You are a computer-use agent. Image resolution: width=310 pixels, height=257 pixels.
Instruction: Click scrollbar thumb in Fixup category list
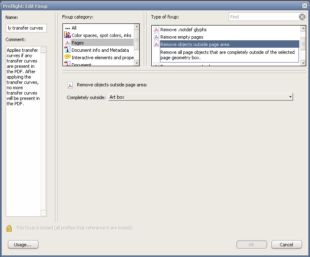pos(136,39)
